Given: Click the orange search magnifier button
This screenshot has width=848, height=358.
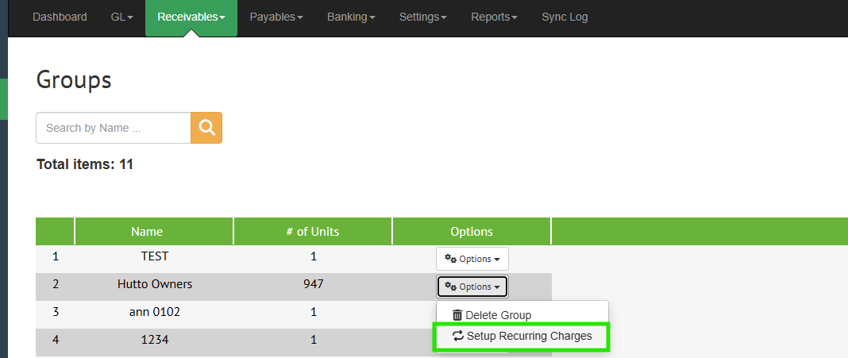Looking at the screenshot, I should pyautogui.click(x=206, y=128).
